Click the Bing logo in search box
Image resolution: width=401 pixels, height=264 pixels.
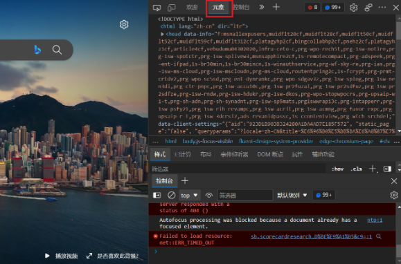(x=37, y=50)
